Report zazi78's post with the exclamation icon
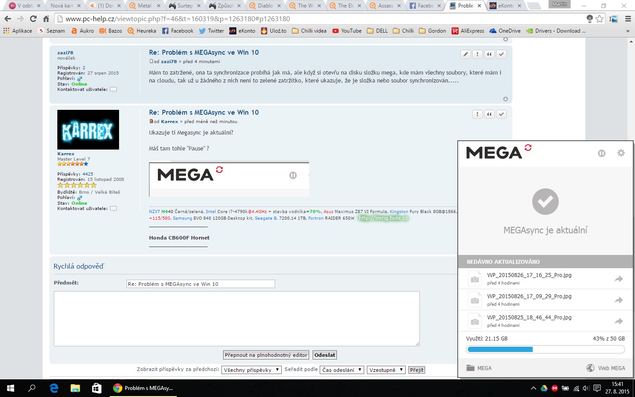Image resolution: width=635 pixels, height=397 pixels. [478, 54]
